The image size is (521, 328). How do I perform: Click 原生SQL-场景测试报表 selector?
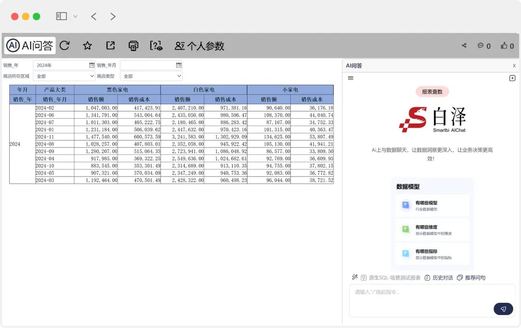[x=391, y=278]
